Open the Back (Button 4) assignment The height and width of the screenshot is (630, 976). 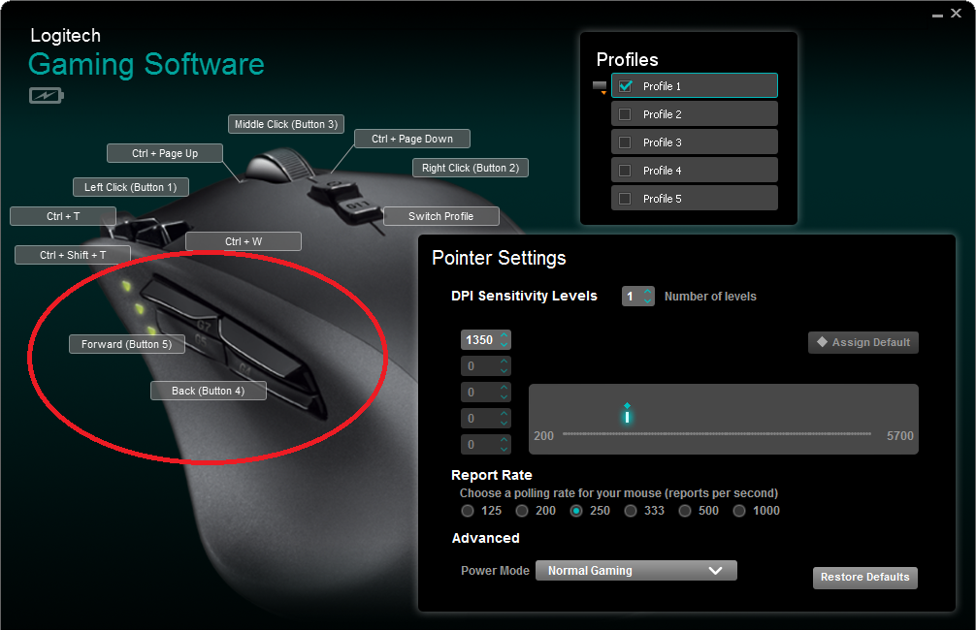209,391
